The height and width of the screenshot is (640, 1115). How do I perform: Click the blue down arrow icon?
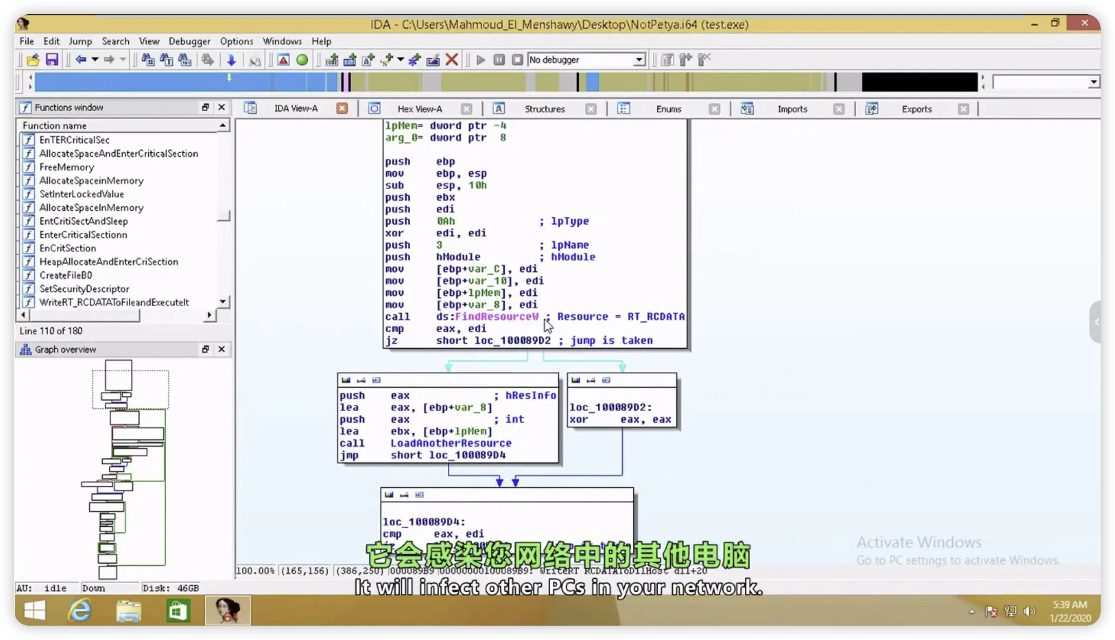click(x=231, y=59)
